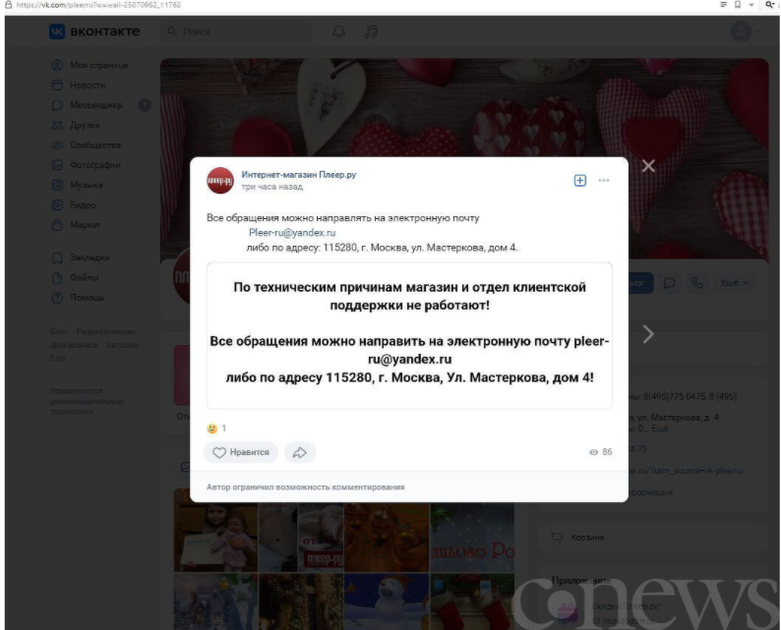Open Интернет-магазин Плеер.ру author link

pos(299,175)
